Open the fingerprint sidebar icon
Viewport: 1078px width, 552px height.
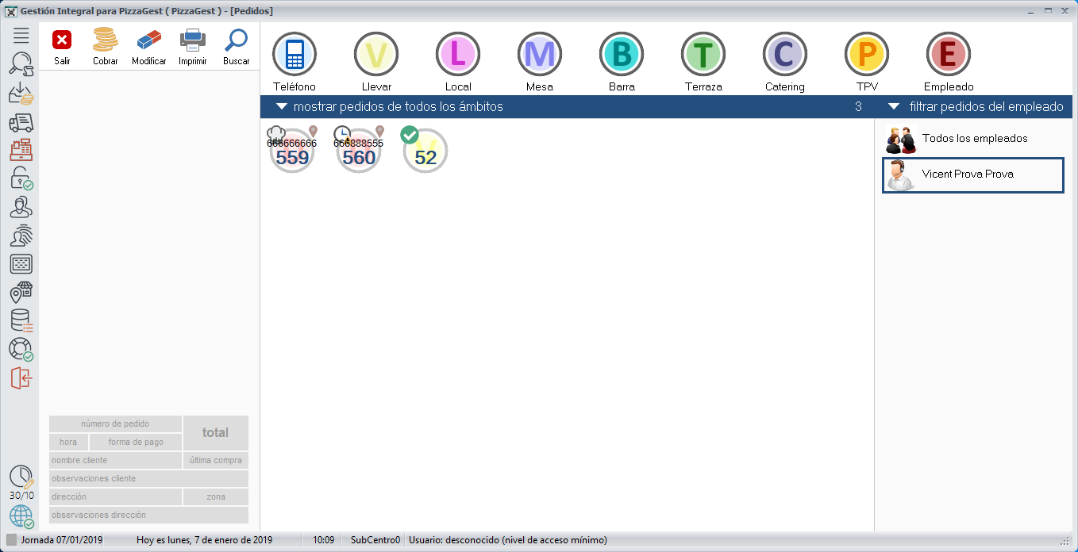click(21, 236)
